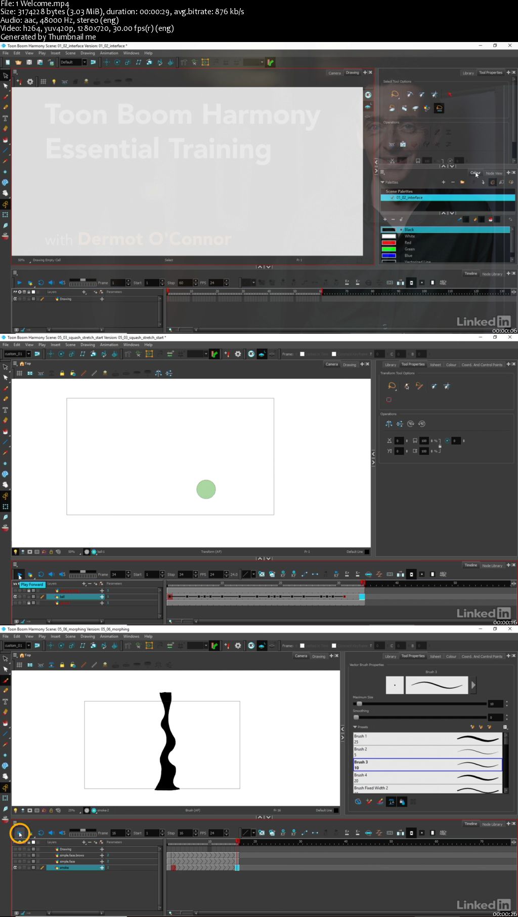Open line style dropdown in morphing timeline toolbar
518x917 pixels.
[x=253, y=833]
